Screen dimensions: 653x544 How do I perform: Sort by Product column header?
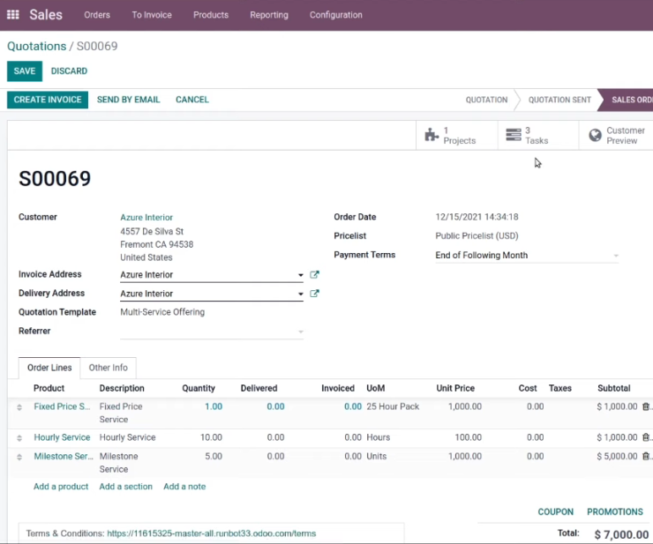pyautogui.click(x=49, y=388)
